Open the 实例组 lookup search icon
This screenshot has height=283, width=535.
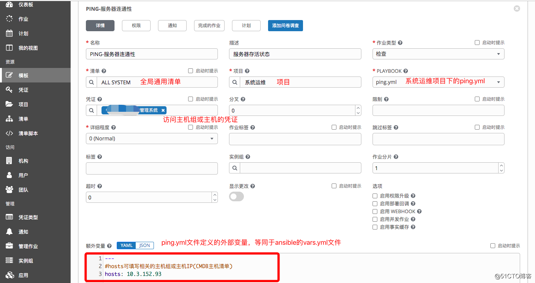coord(235,168)
